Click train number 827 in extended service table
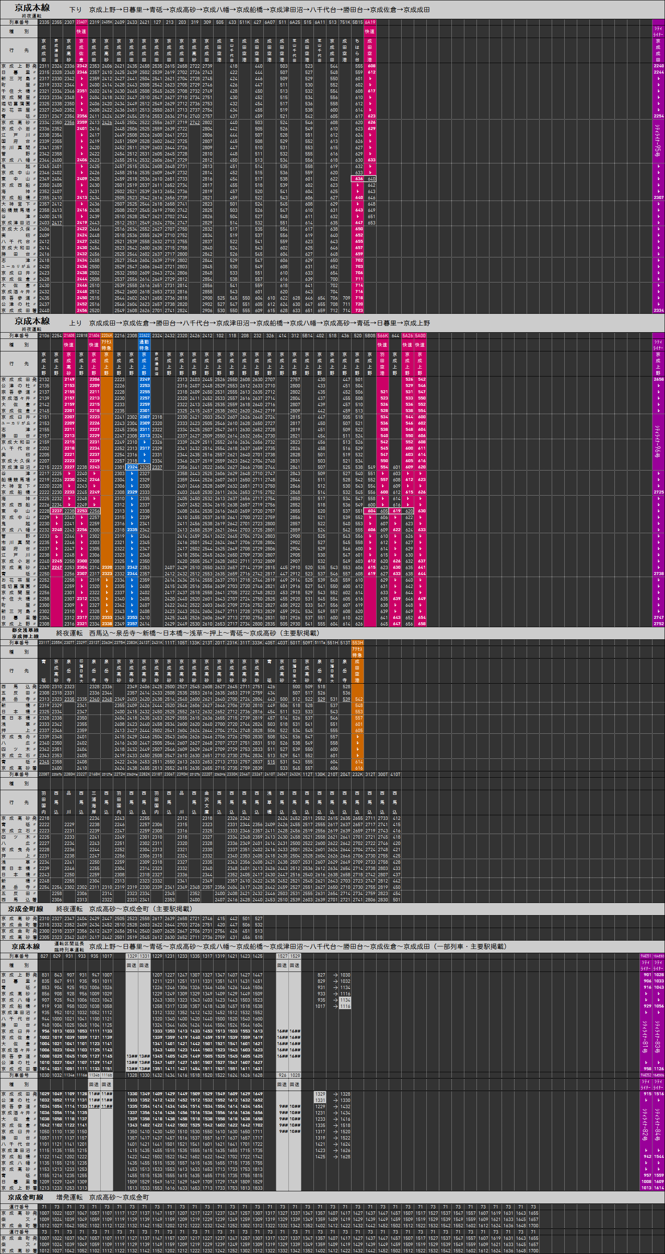Image resolution: width=665 pixels, height=1254 pixels. tap(44, 956)
